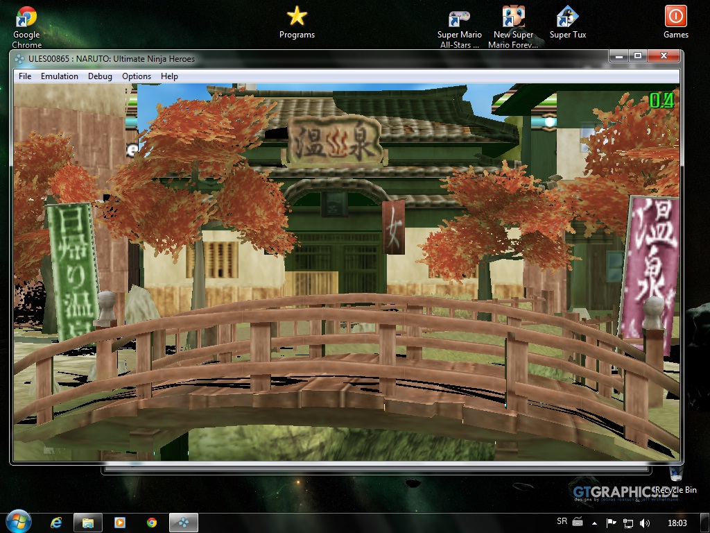Click the volume speaker tray icon
This screenshot has width=710, height=533.
tap(645, 523)
